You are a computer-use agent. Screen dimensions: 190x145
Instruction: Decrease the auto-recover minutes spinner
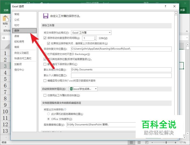95,39
